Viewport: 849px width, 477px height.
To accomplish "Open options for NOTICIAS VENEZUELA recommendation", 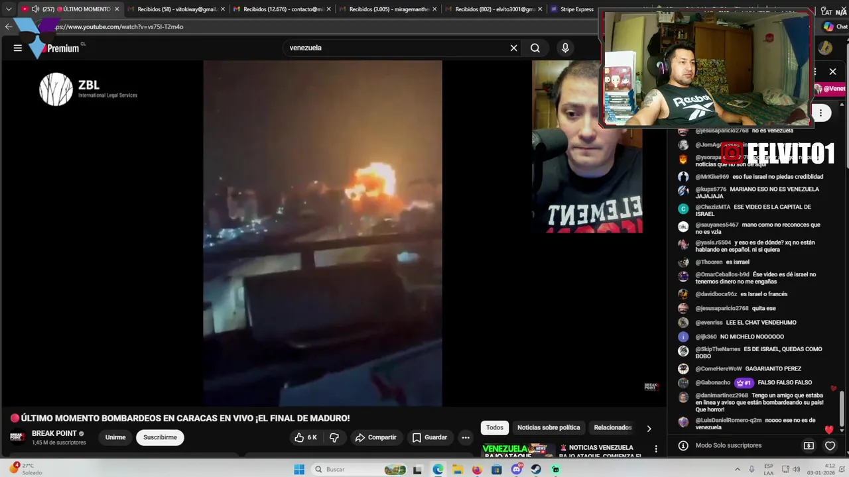I will pyautogui.click(x=656, y=449).
